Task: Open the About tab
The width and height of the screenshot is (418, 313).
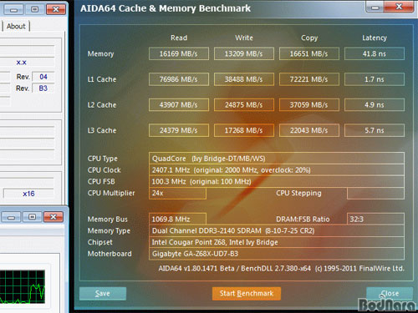Action: [x=16, y=26]
